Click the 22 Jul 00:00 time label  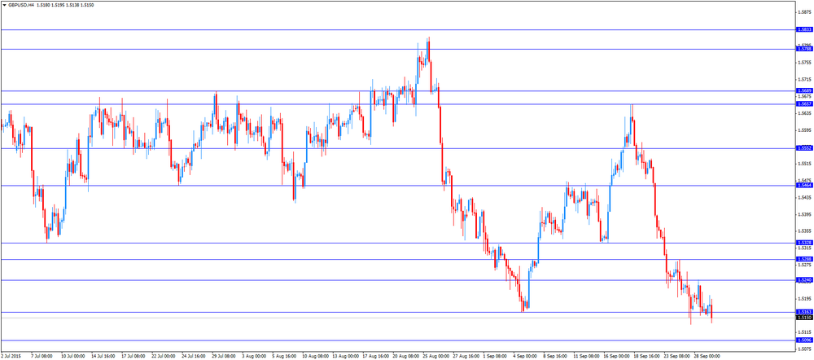tap(164, 357)
